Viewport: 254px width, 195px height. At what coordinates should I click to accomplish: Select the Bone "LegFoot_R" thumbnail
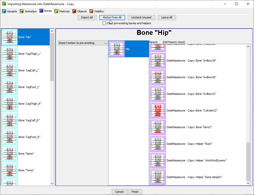[x=10, y=137]
